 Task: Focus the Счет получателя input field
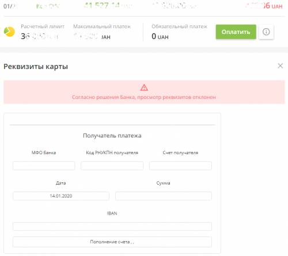[x=180, y=166]
